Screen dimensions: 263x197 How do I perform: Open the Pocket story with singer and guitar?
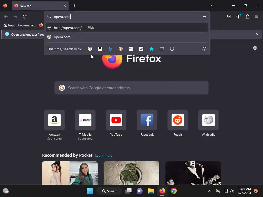pyautogui.click(x=193, y=173)
